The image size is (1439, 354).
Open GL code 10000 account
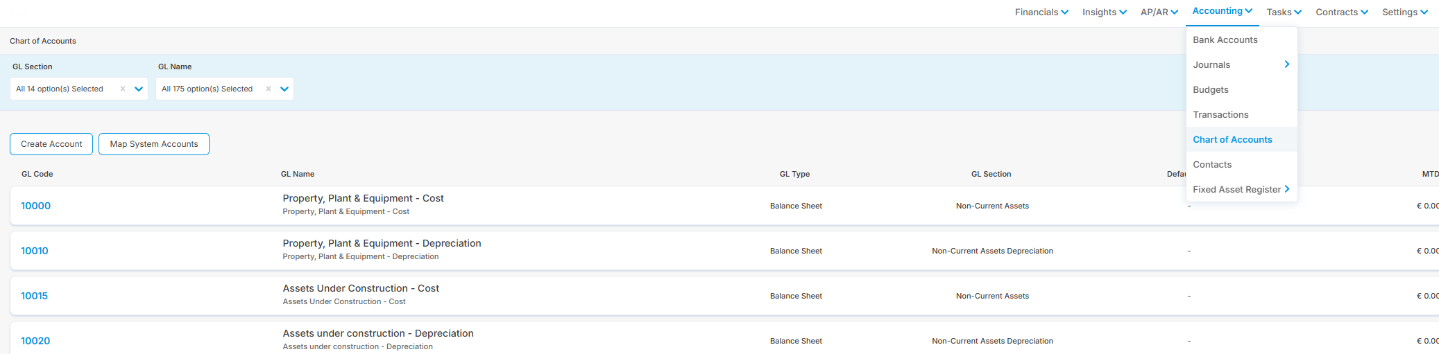[x=35, y=206]
